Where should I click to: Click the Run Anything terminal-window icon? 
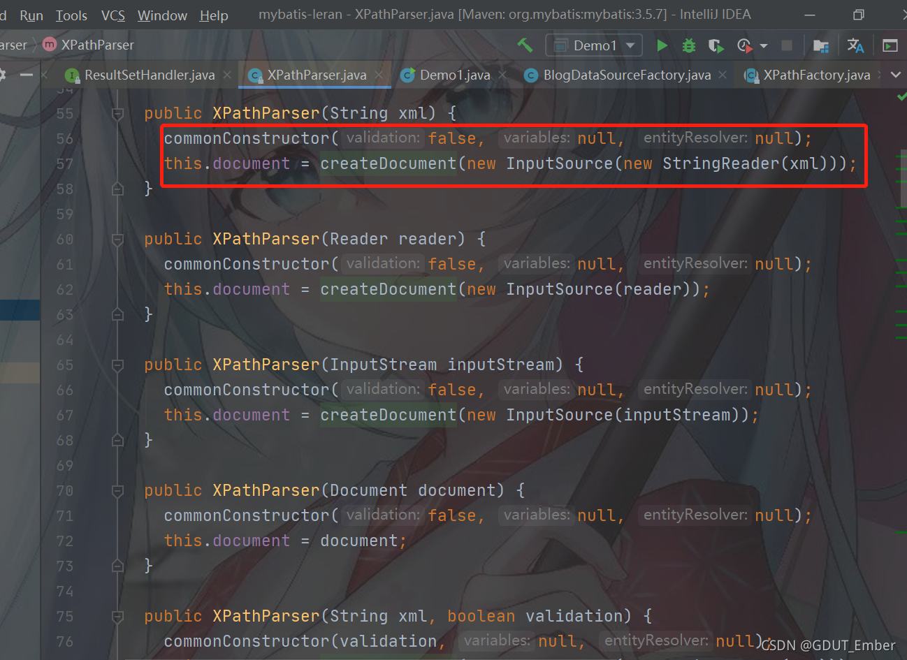[x=890, y=45]
